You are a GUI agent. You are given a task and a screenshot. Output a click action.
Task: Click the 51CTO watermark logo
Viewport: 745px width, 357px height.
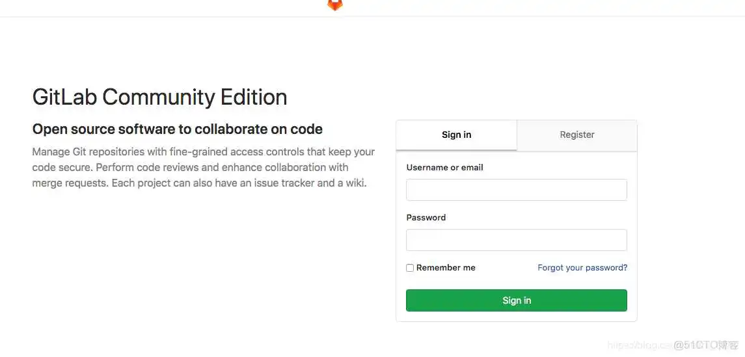pos(706,345)
